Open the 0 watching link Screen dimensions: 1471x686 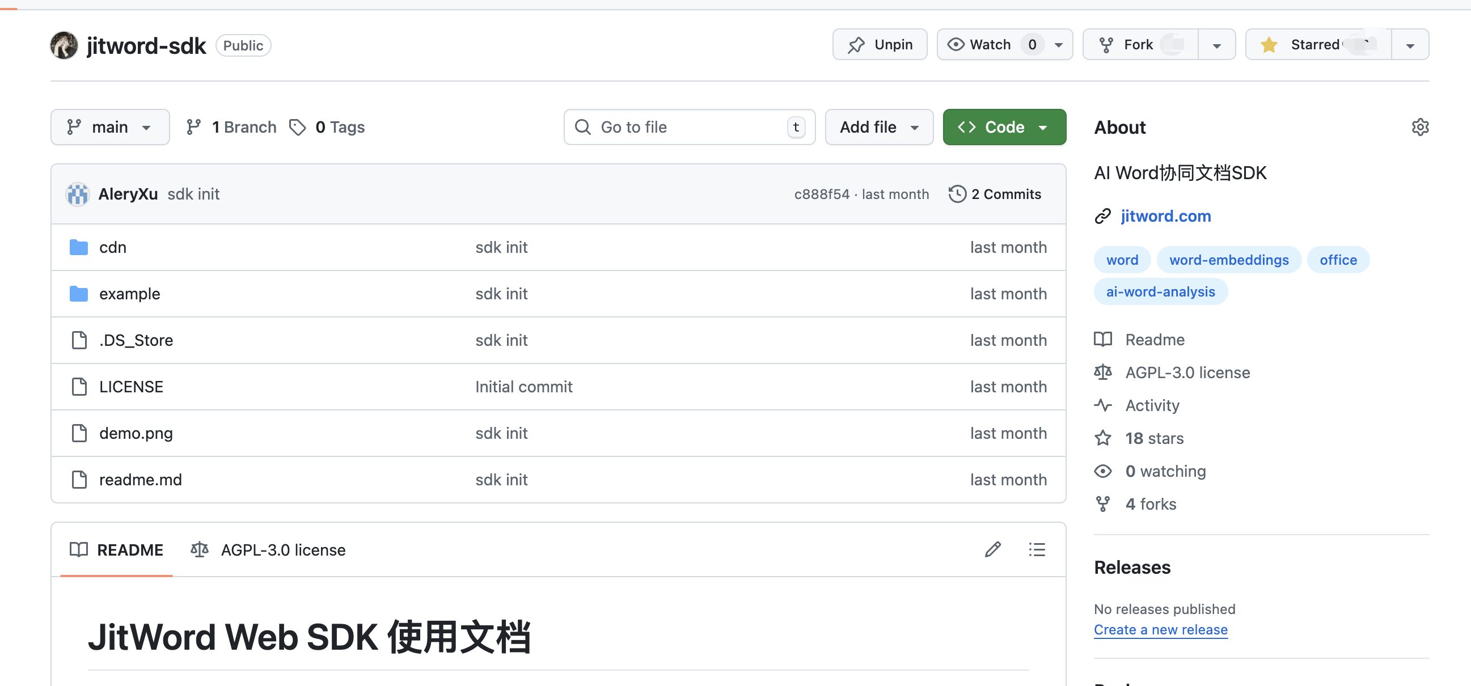(1165, 471)
